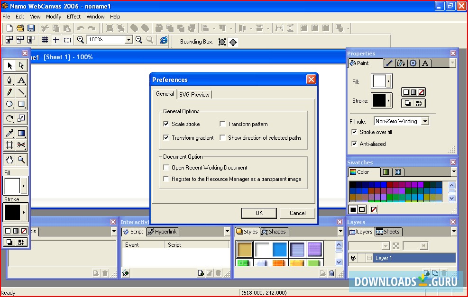This screenshot has width=468, height=297.
Task: Pick a red swatch from the Swatches palette
Action: 389,184
